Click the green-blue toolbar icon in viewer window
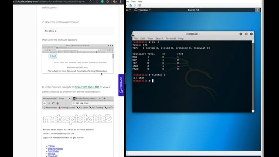279x157 pixels. tap(131, 5)
